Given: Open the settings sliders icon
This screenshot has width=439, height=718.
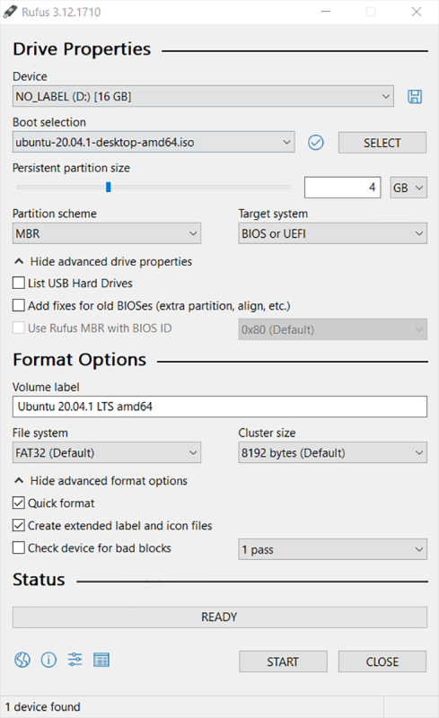Looking at the screenshot, I should [75, 660].
